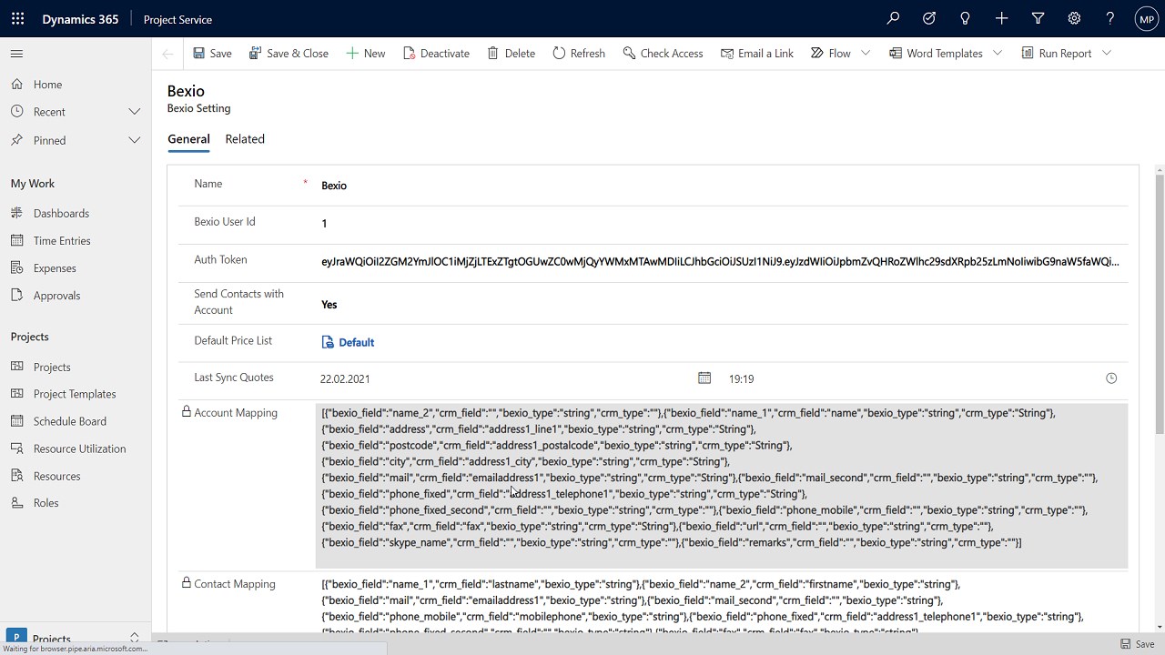
Task: Switch to the General tab
Action: coord(188,139)
